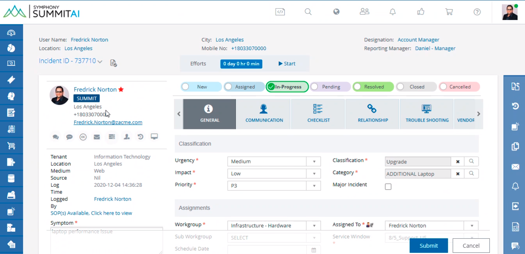This screenshot has height=254, width=525.
Task: Open the Trouble Shooting tab
Action: [426, 114]
